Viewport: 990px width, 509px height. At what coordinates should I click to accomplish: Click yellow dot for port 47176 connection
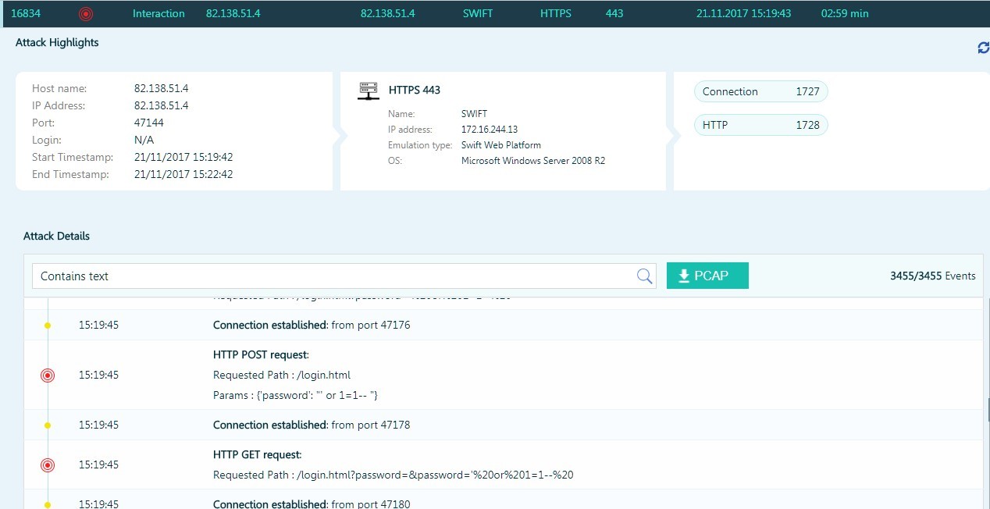[x=48, y=326]
